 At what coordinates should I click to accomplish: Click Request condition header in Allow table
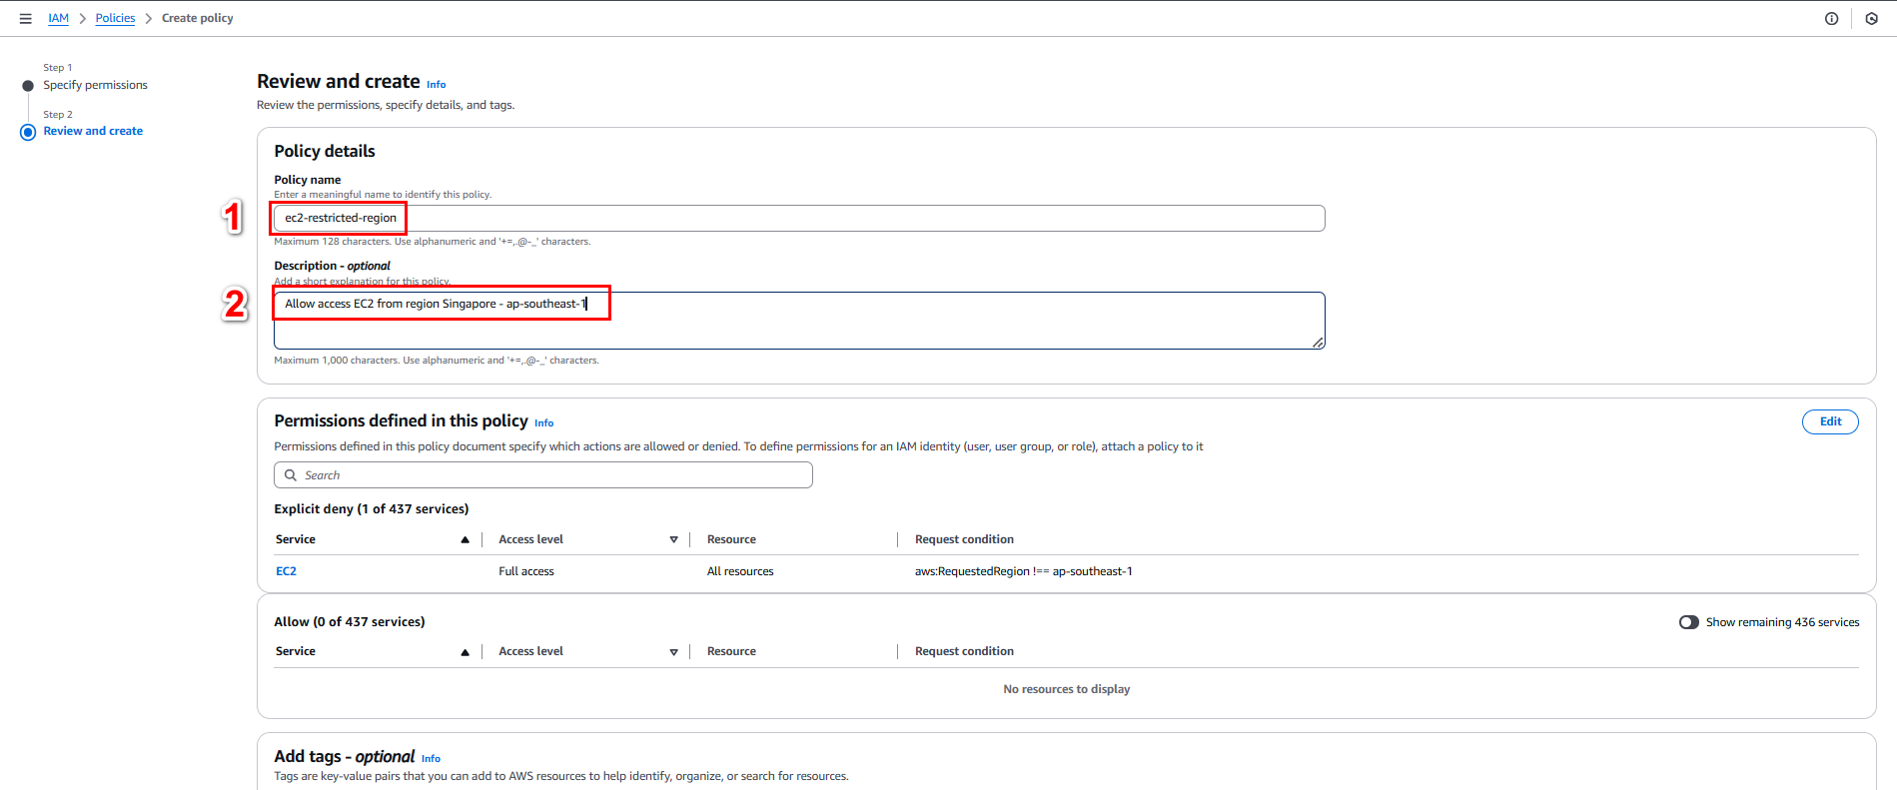964,651
